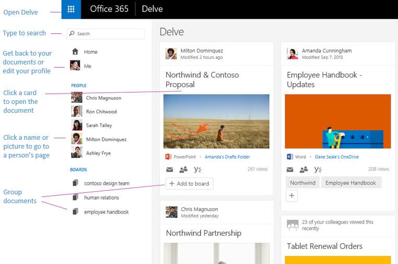Viewport: 398px width, 264px height.
Task: Click the PEOPLE section heading
Action: 79,86
